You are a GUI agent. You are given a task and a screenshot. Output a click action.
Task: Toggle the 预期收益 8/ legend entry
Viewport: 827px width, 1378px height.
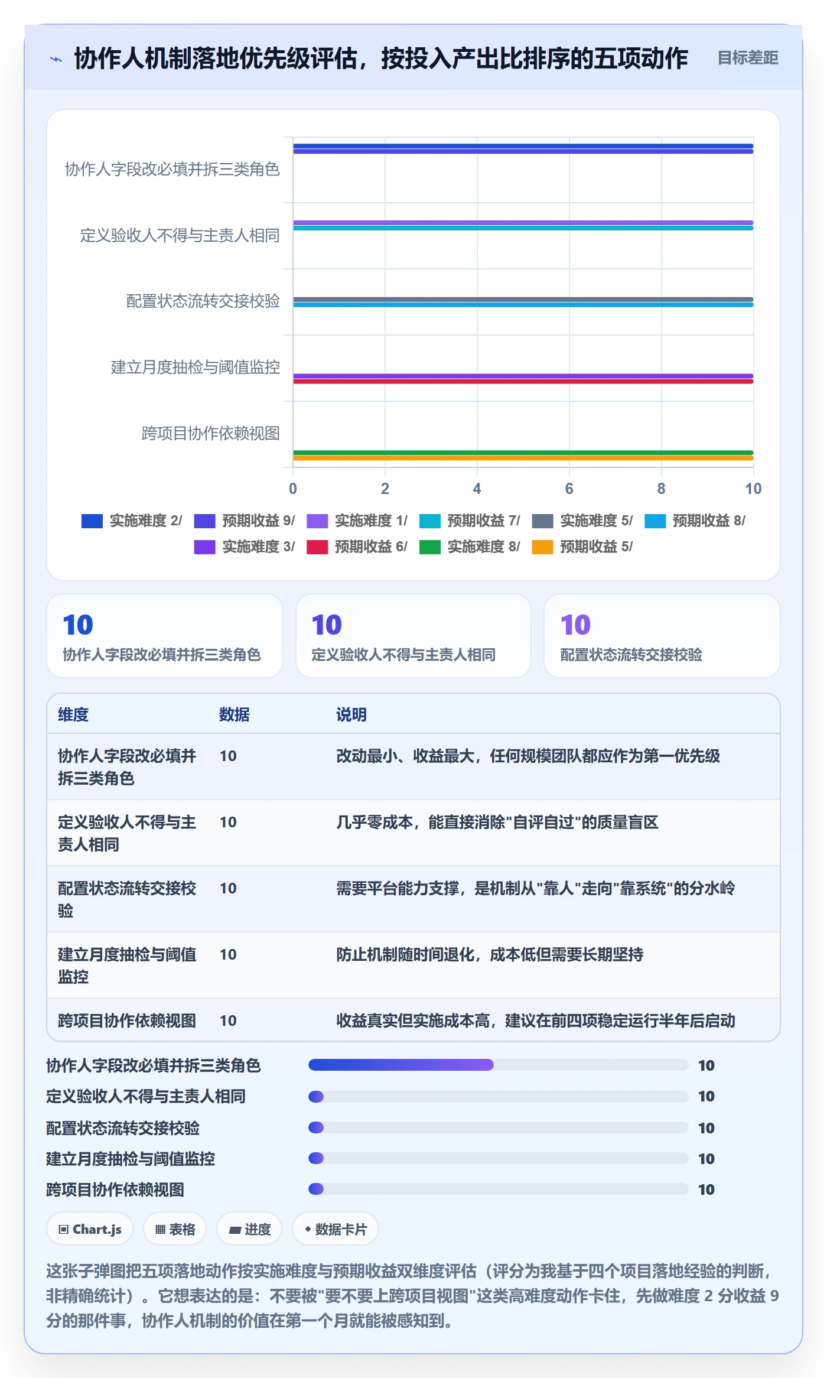695,521
